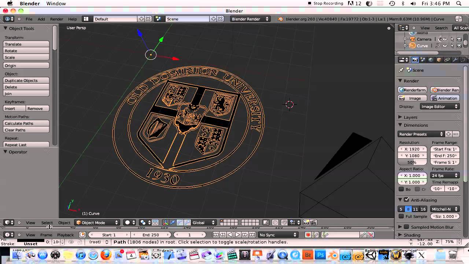The height and width of the screenshot is (264, 469).
Task: Click the delete keyframe crossed key icon
Action: pyautogui.click(x=370, y=235)
